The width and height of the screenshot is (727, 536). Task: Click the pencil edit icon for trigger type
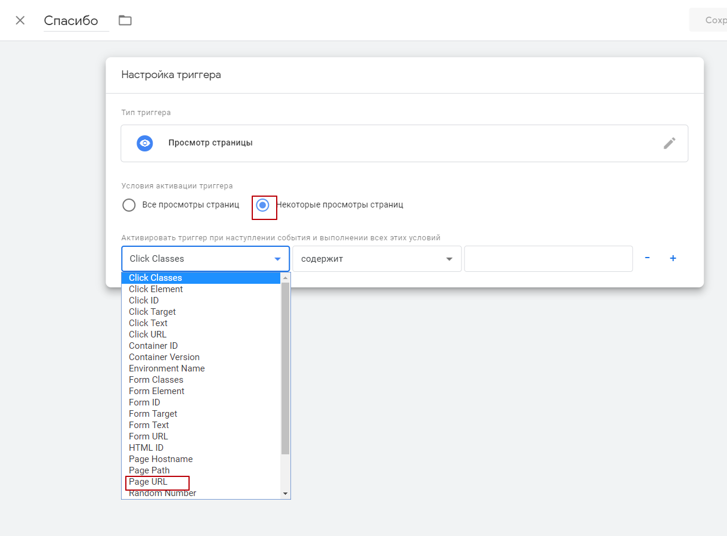(x=669, y=143)
